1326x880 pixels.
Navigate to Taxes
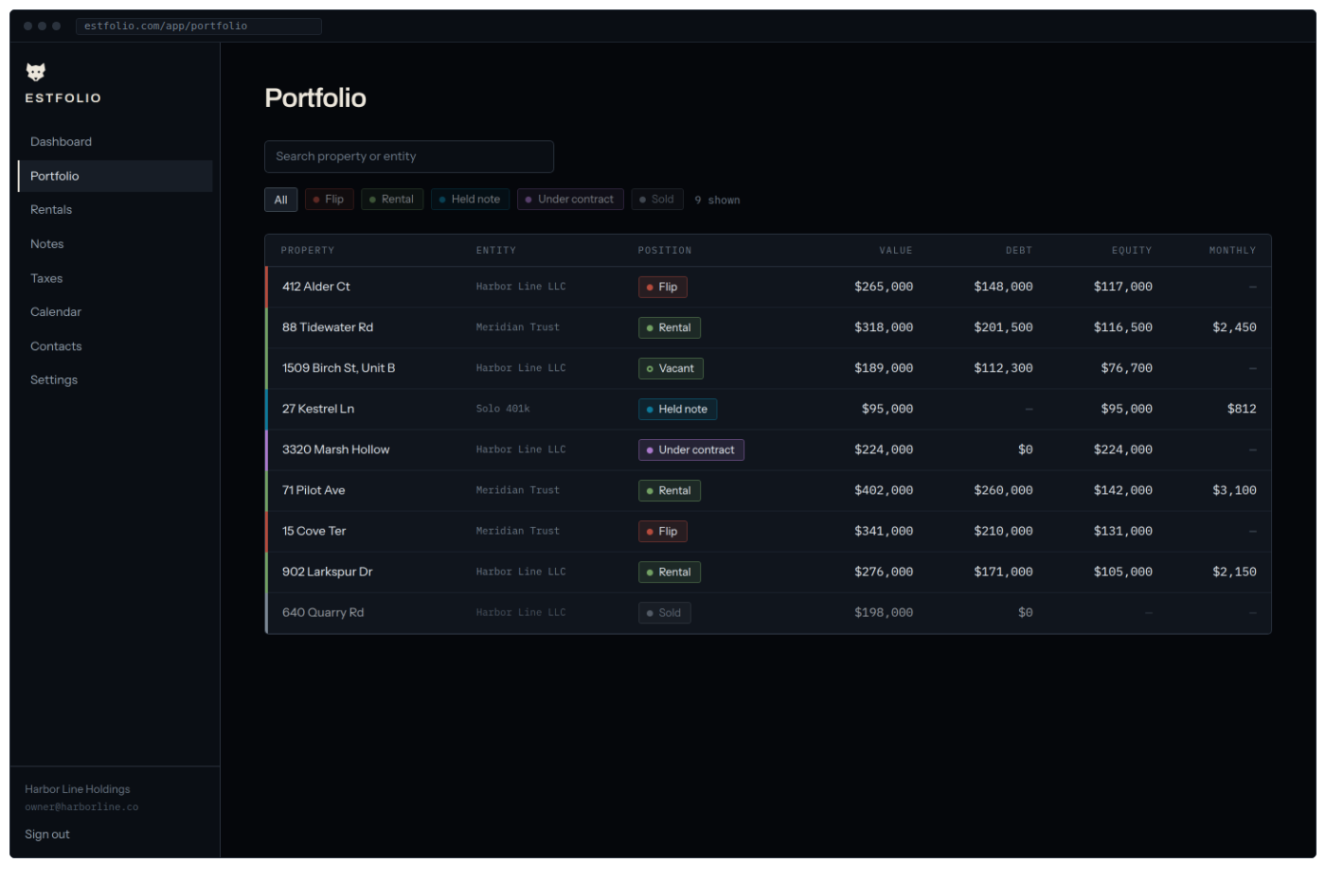pyautogui.click(x=46, y=278)
